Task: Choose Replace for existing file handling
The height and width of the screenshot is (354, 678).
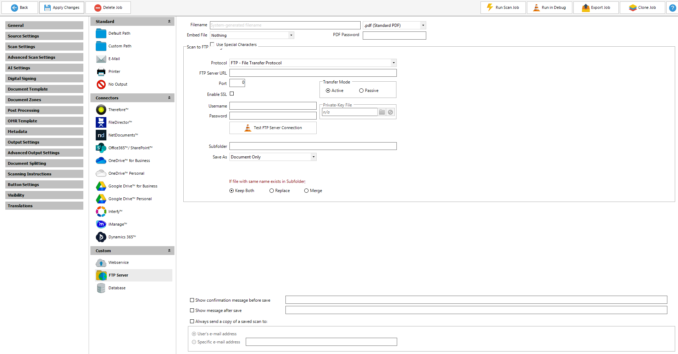Action: pyautogui.click(x=272, y=191)
